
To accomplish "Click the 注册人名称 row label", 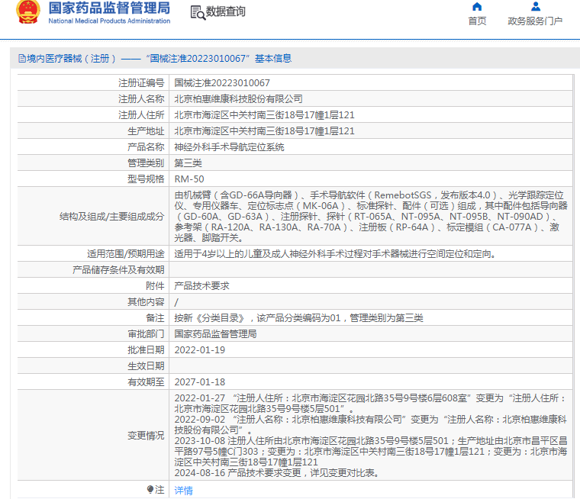I will (141, 98).
